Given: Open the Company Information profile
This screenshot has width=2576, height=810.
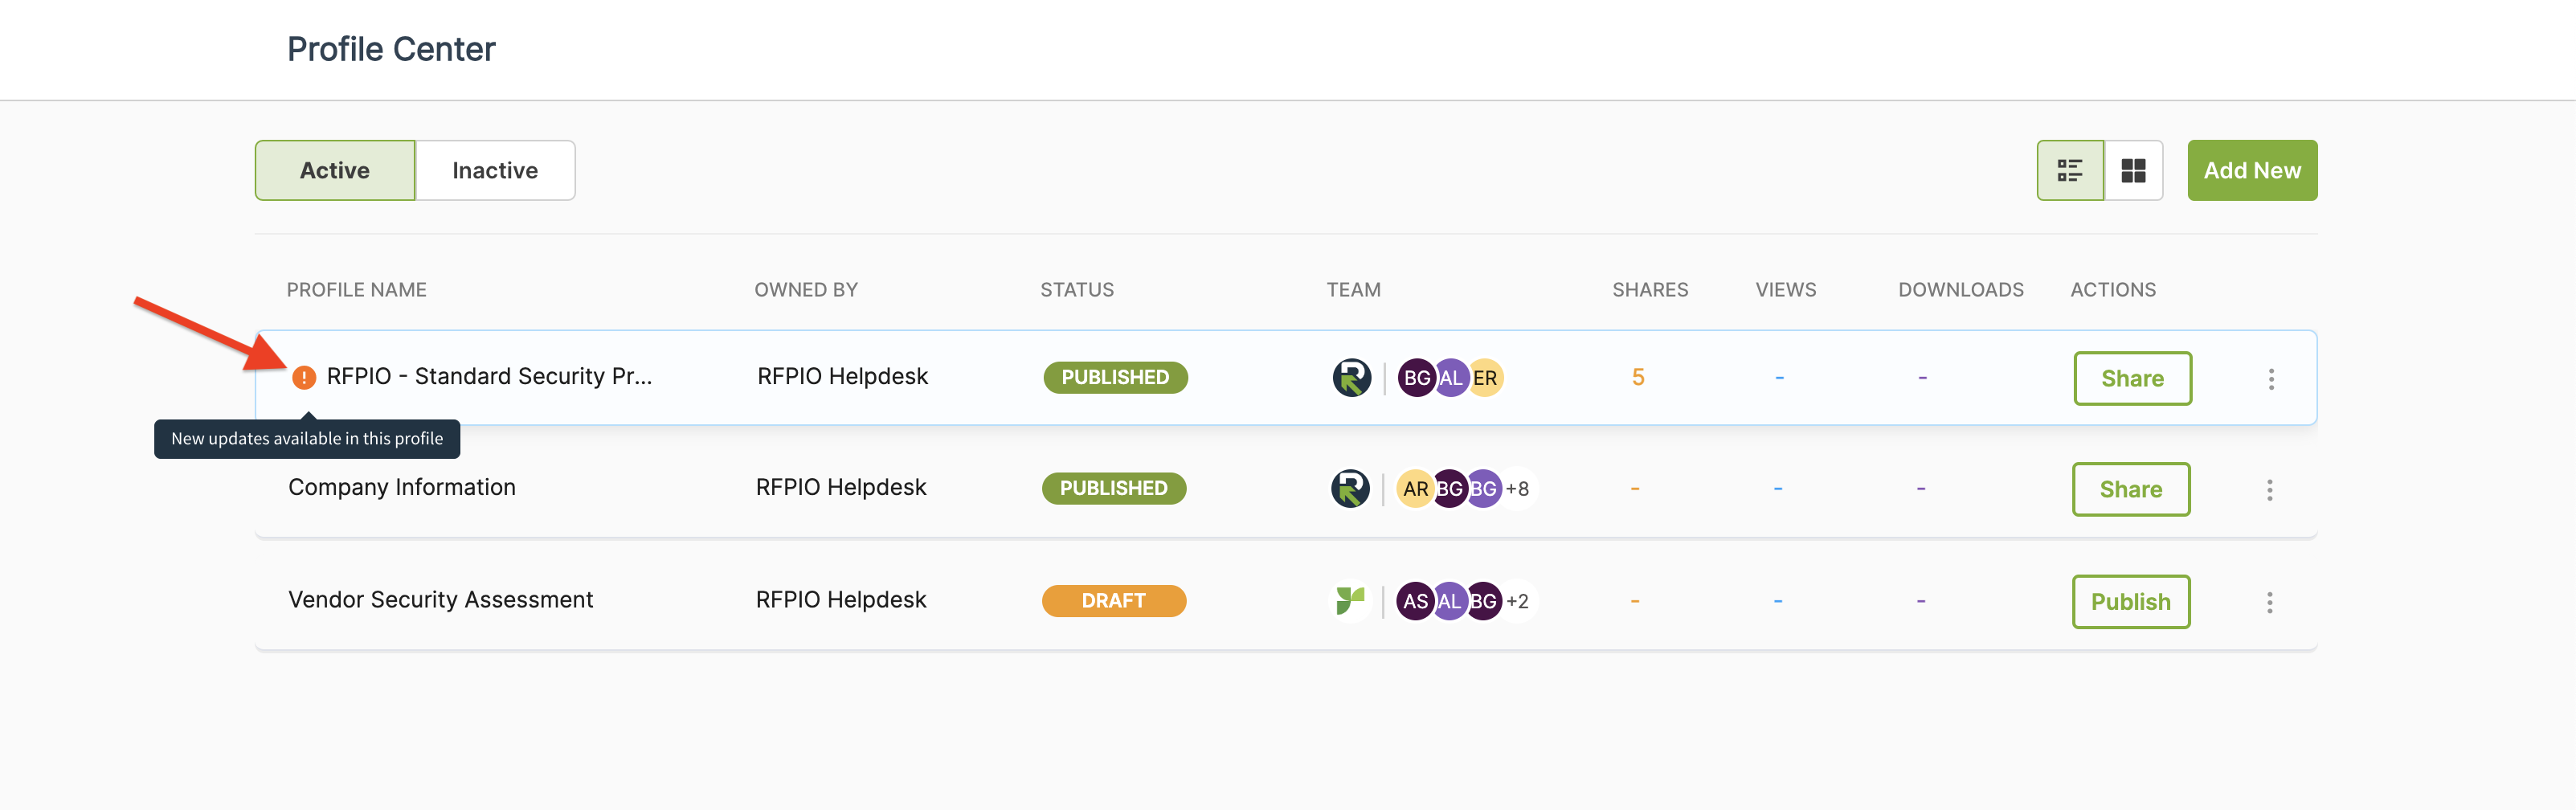Looking at the screenshot, I should click(402, 488).
